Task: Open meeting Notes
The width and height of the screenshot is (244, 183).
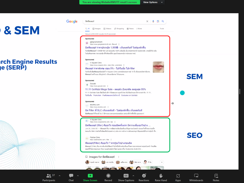Action: [x=216, y=178]
